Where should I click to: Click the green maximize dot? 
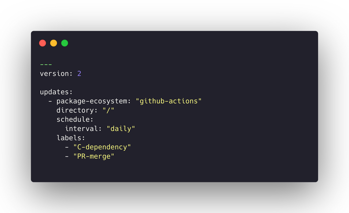pyautogui.click(x=65, y=43)
